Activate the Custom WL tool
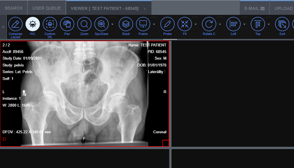 pyautogui.click(x=50, y=24)
